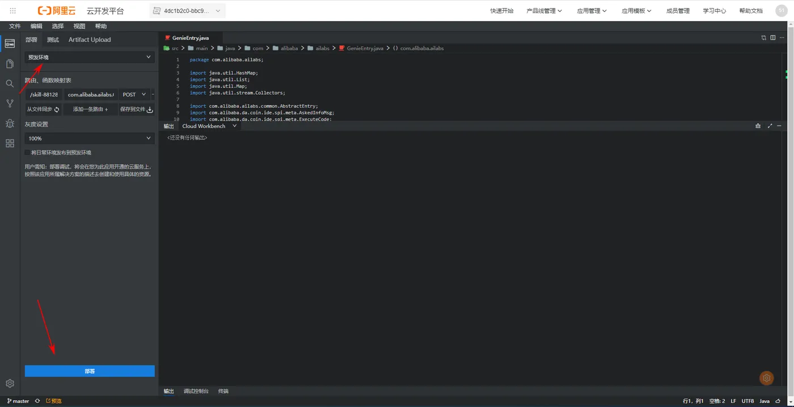This screenshot has height=407, width=794.
Task: Click the src folder in the breadcrumb
Action: (x=171, y=48)
